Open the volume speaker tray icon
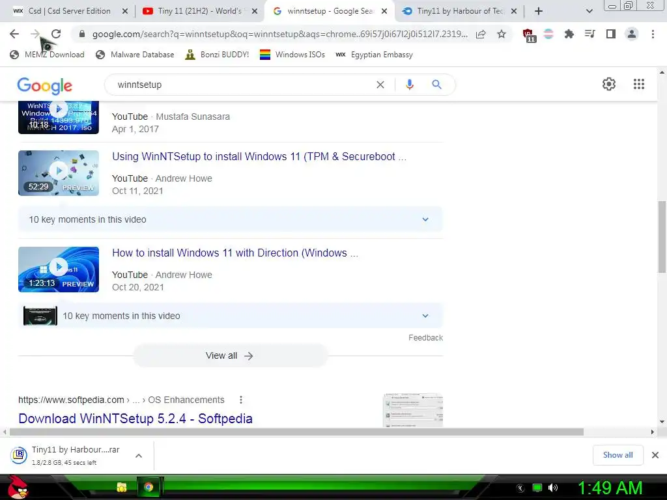This screenshot has width=667, height=500. pos(552,488)
